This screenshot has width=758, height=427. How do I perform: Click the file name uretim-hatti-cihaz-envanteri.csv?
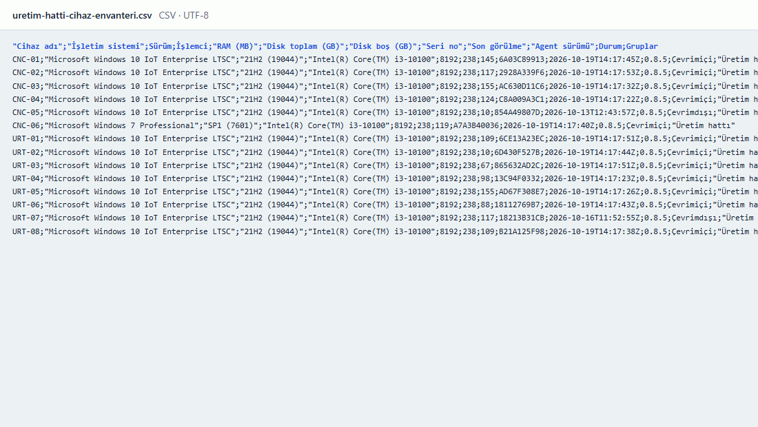(82, 15)
